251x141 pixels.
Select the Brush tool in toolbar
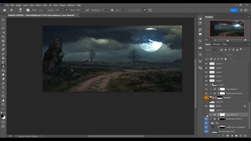point(3,54)
